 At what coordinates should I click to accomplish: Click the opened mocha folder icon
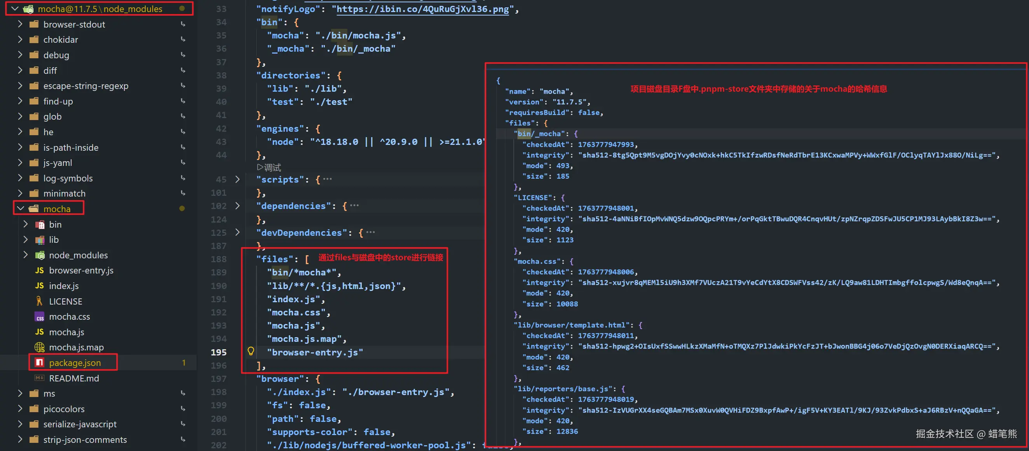tap(34, 209)
